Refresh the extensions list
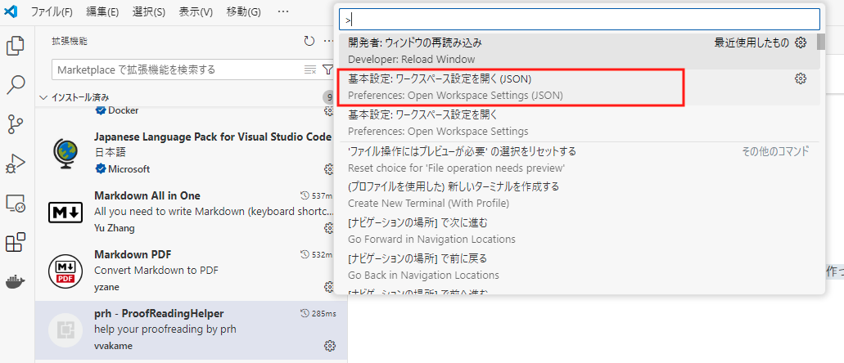 pyautogui.click(x=309, y=41)
